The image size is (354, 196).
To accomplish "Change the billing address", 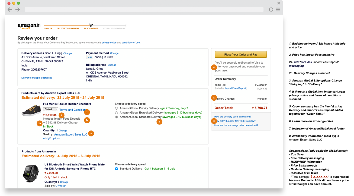I will tap(112, 65).
